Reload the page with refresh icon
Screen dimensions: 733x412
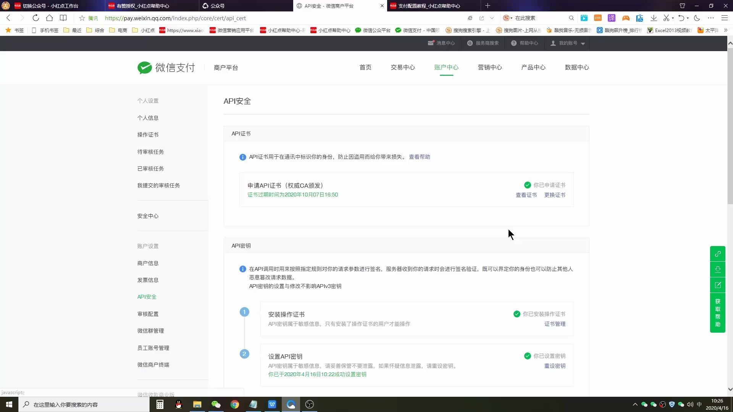coord(36,18)
